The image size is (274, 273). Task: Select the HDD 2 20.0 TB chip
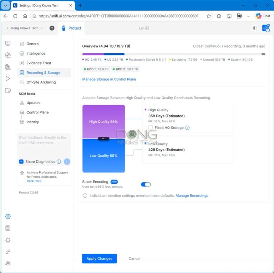(x=125, y=69)
